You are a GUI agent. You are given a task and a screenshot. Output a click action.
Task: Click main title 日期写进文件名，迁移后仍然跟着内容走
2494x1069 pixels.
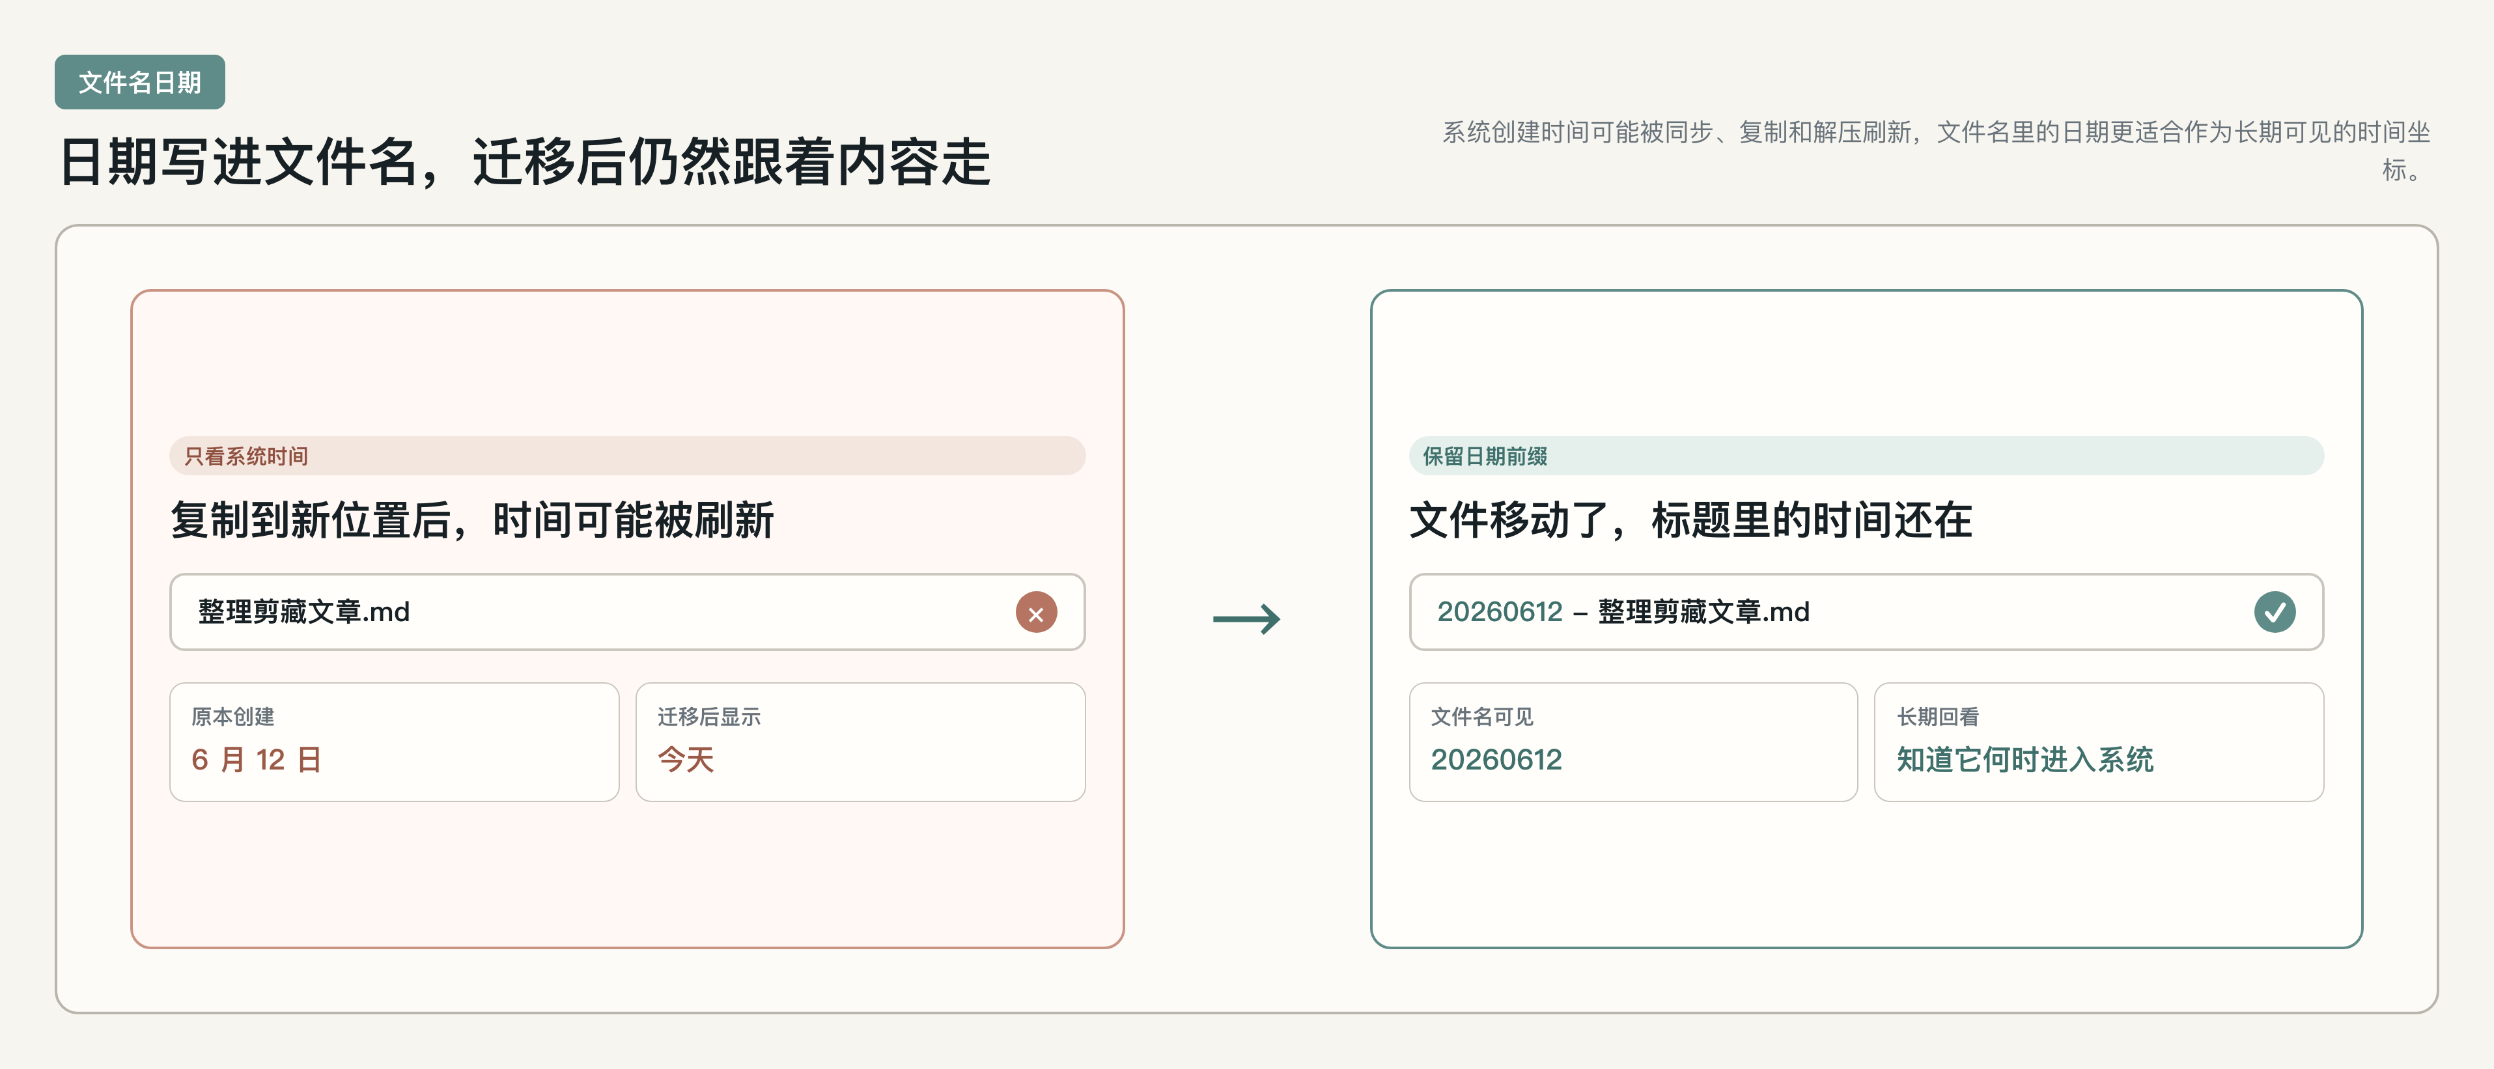(x=525, y=161)
